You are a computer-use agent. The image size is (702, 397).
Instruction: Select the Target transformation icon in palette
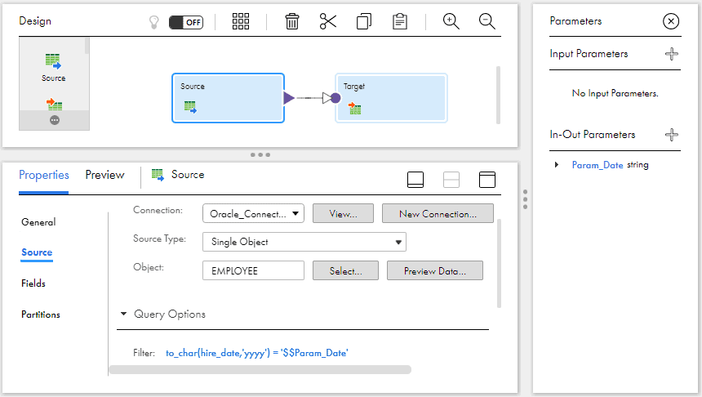54,105
